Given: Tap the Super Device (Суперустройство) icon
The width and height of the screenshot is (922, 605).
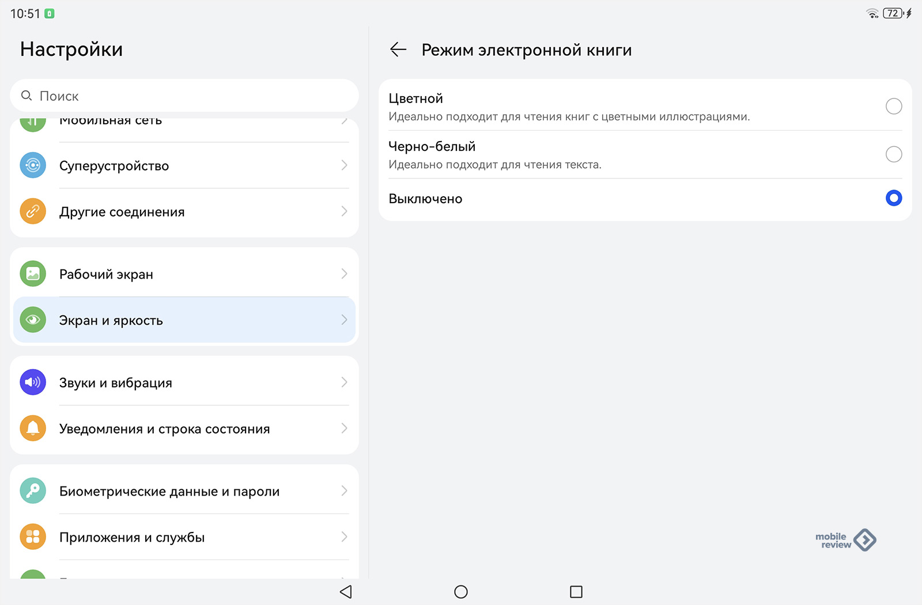Looking at the screenshot, I should 33,165.
